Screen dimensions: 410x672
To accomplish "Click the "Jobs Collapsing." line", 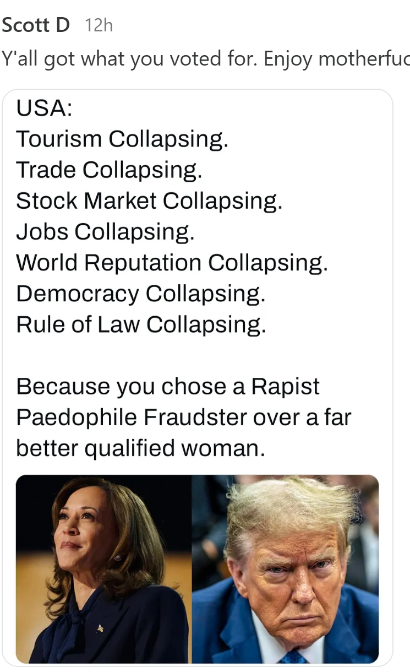I will (x=105, y=231).
